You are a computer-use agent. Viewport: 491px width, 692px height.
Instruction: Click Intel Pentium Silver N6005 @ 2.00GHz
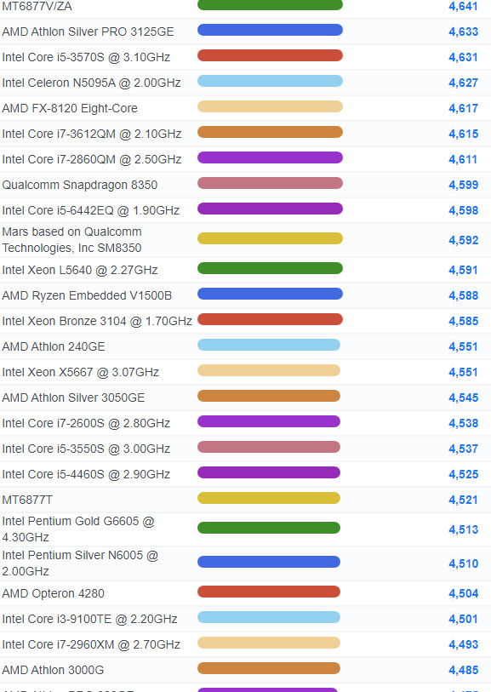coord(80,563)
